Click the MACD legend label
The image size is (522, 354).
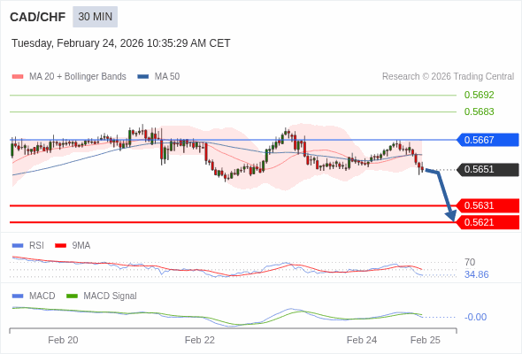pos(42,296)
